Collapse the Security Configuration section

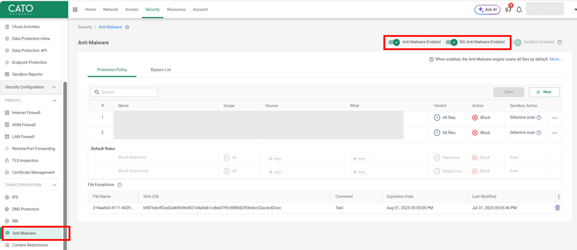54,87
